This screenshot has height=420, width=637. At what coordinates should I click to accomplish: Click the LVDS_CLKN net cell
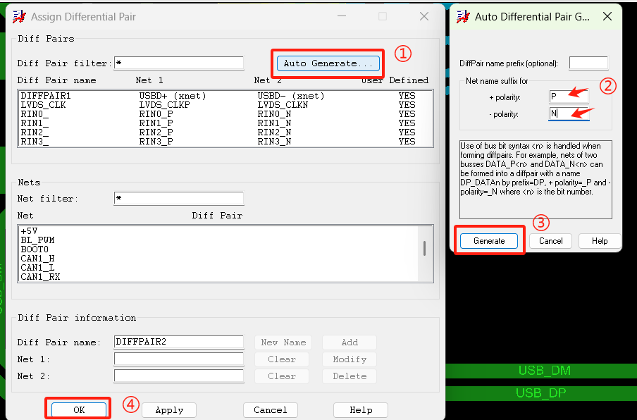pyautogui.click(x=283, y=105)
